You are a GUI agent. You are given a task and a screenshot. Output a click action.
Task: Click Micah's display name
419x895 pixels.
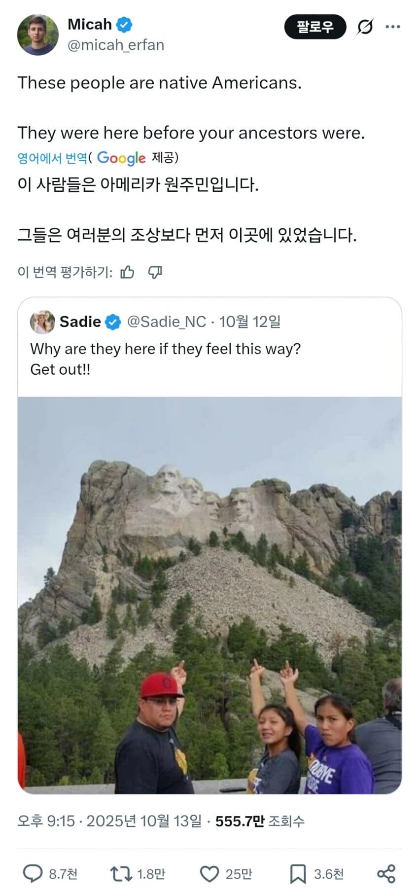point(90,24)
